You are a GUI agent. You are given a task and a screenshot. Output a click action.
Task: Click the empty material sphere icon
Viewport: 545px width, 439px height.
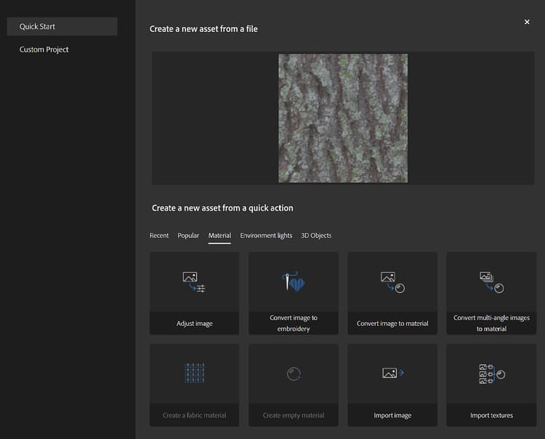click(x=294, y=374)
